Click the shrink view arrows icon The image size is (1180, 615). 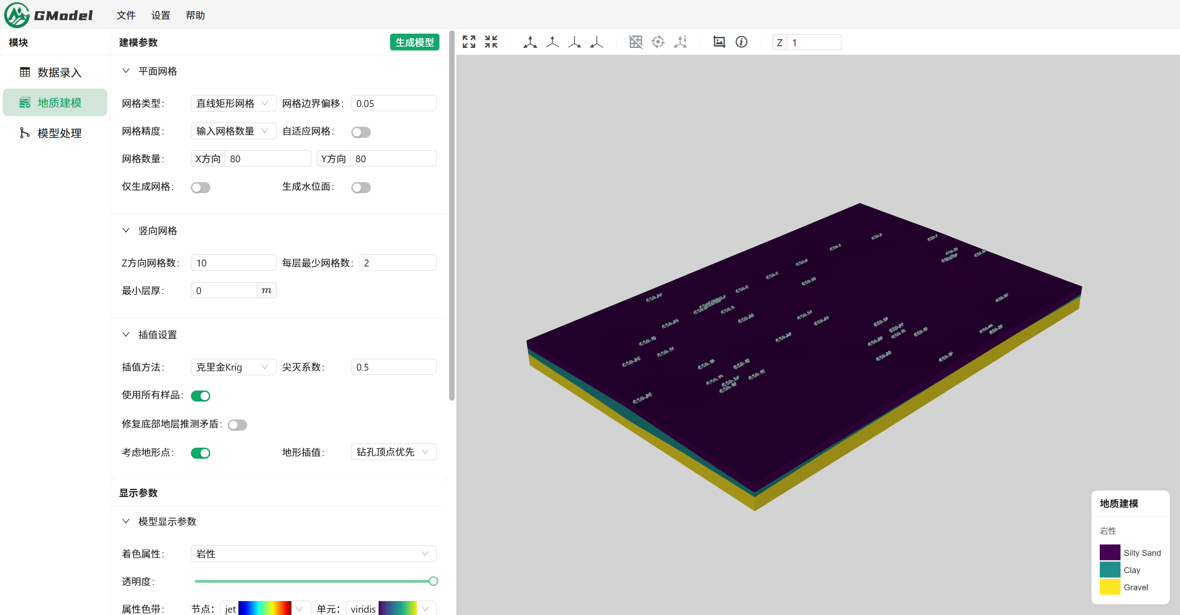[x=491, y=42]
